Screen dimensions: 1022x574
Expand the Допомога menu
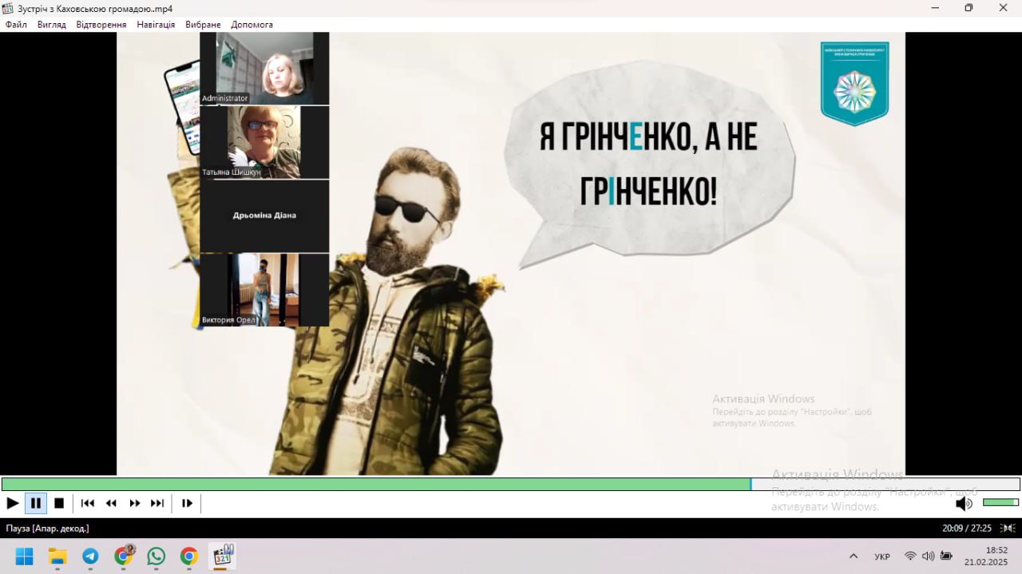[x=252, y=25]
